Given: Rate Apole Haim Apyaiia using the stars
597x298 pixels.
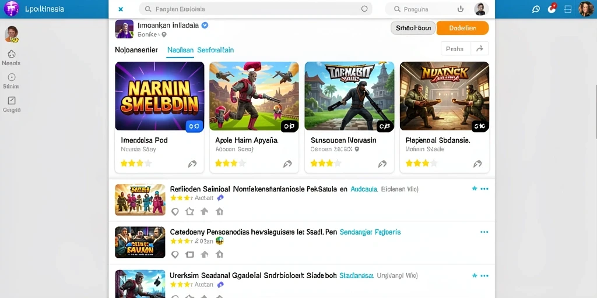Looking at the screenshot, I should click(230, 164).
